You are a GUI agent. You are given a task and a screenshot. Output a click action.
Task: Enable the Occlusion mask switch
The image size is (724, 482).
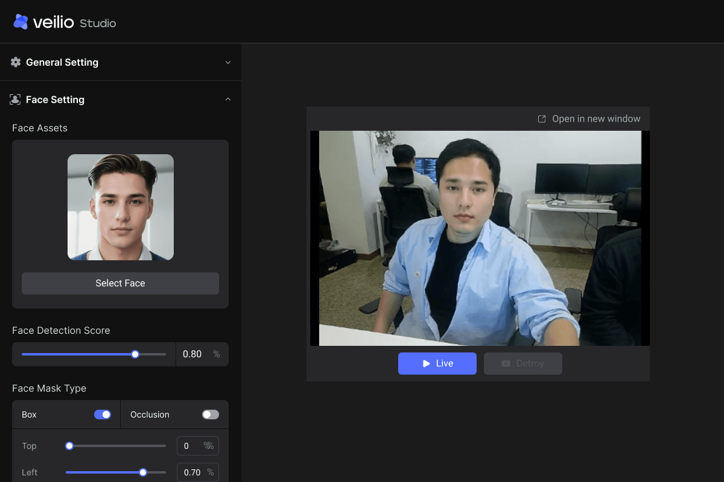click(x=211, y=415)
